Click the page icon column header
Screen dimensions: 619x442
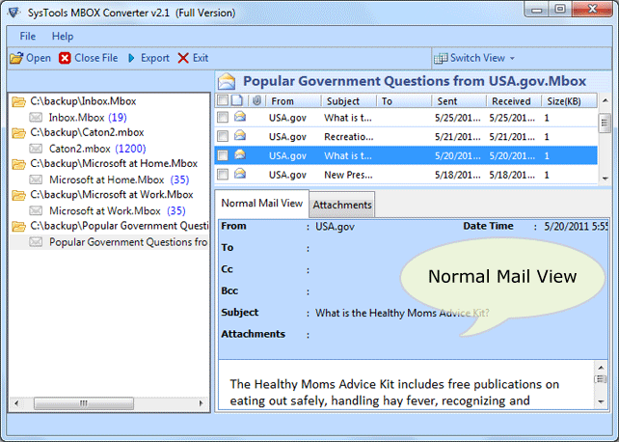click(237, 100)
